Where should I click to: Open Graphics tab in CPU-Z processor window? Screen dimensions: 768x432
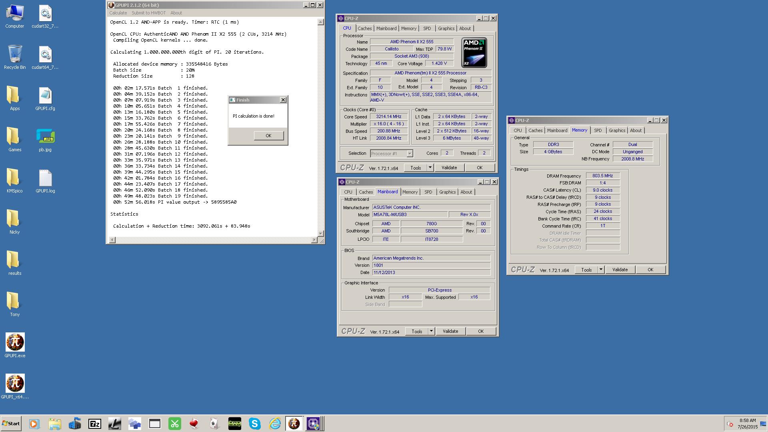pos(446,28)
